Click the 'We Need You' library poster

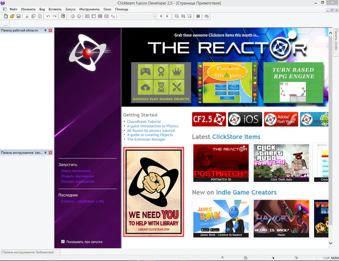coord(154,192)
